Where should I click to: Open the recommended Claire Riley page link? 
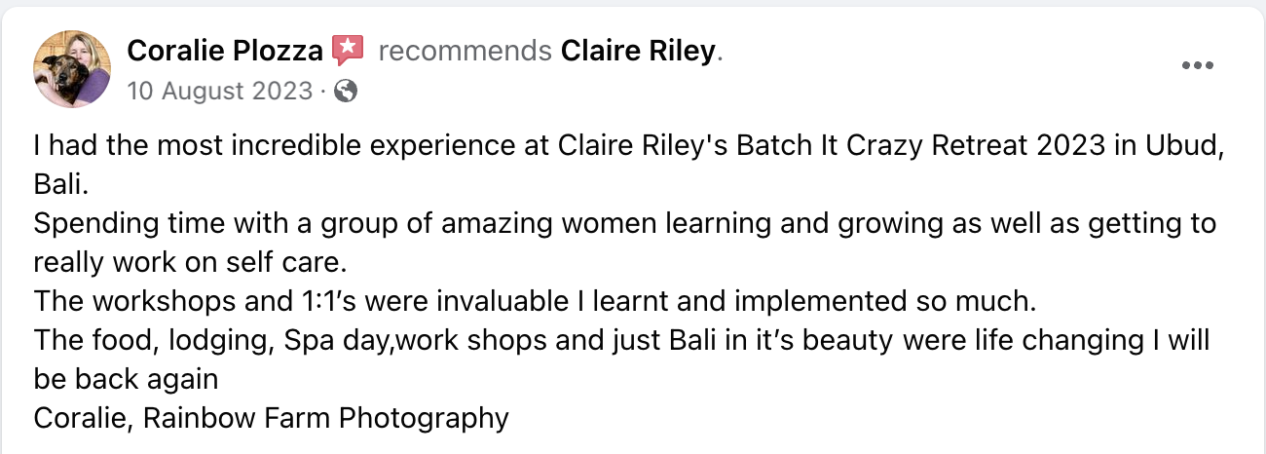coord(638,51)
